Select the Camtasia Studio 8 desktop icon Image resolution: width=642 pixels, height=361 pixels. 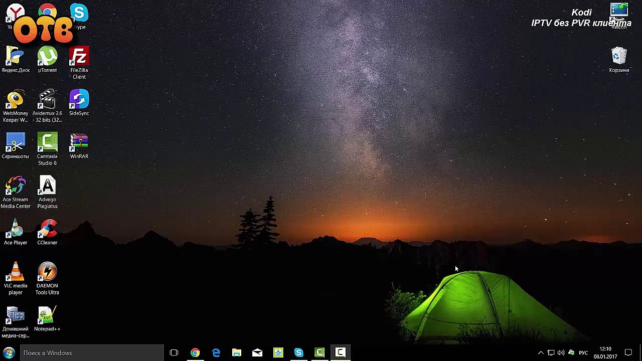[x=47, y=149]
